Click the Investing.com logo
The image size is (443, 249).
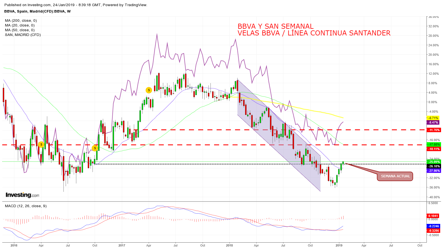(22, 195)
